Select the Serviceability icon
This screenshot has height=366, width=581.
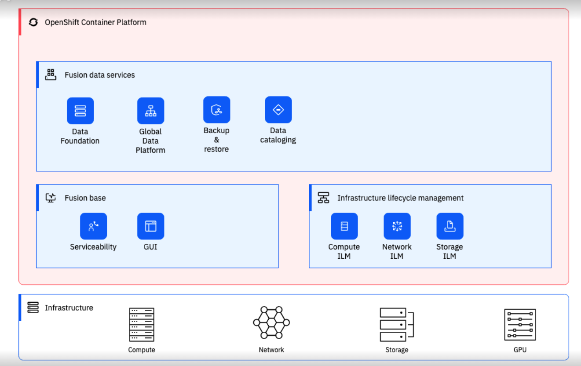click(x=93, y=226)
